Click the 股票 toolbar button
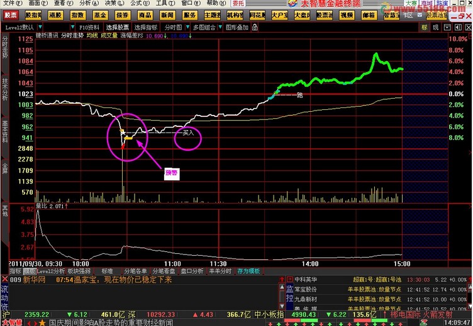This screenshot has height=326, width=473. [x=11, y=14]
